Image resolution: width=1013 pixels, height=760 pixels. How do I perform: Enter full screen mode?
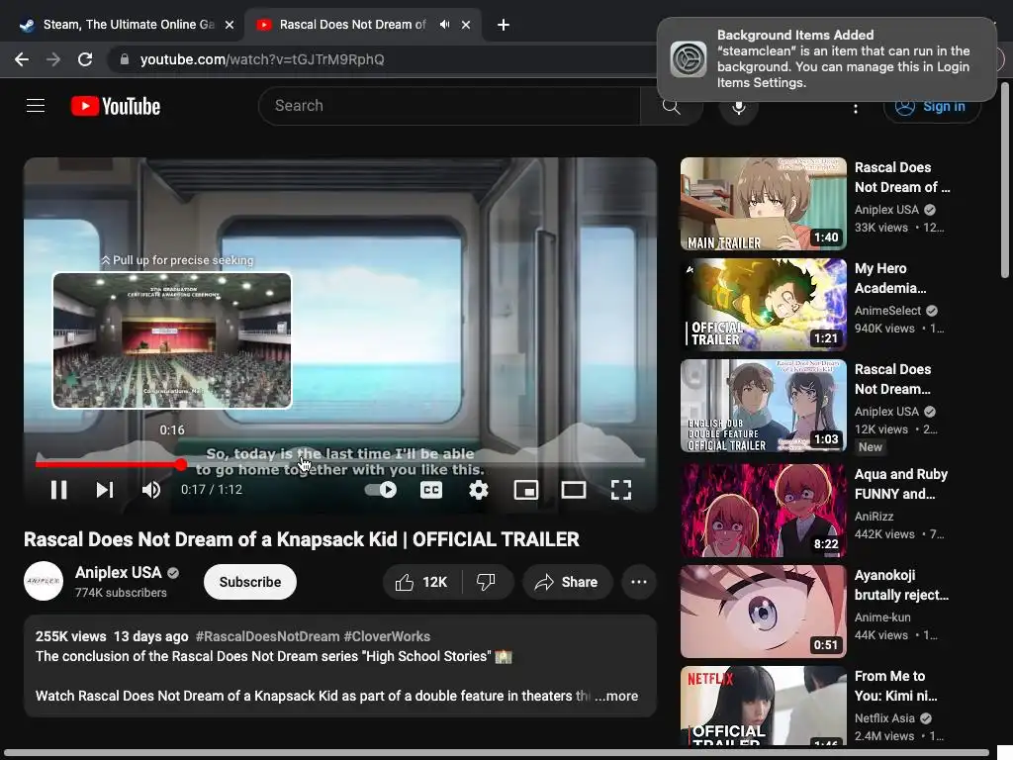[621, 490]
